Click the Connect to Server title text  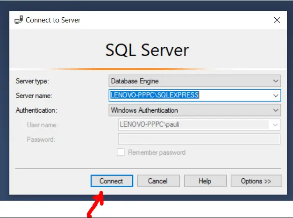tap(53, 20)
